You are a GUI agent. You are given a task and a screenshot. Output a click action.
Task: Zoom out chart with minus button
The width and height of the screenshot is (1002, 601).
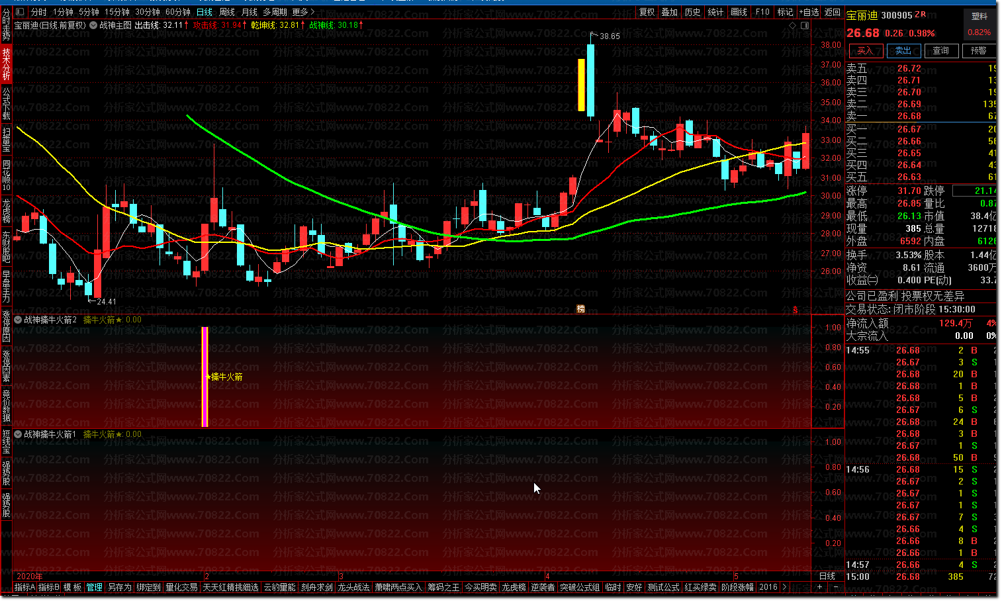click(835, 587)
